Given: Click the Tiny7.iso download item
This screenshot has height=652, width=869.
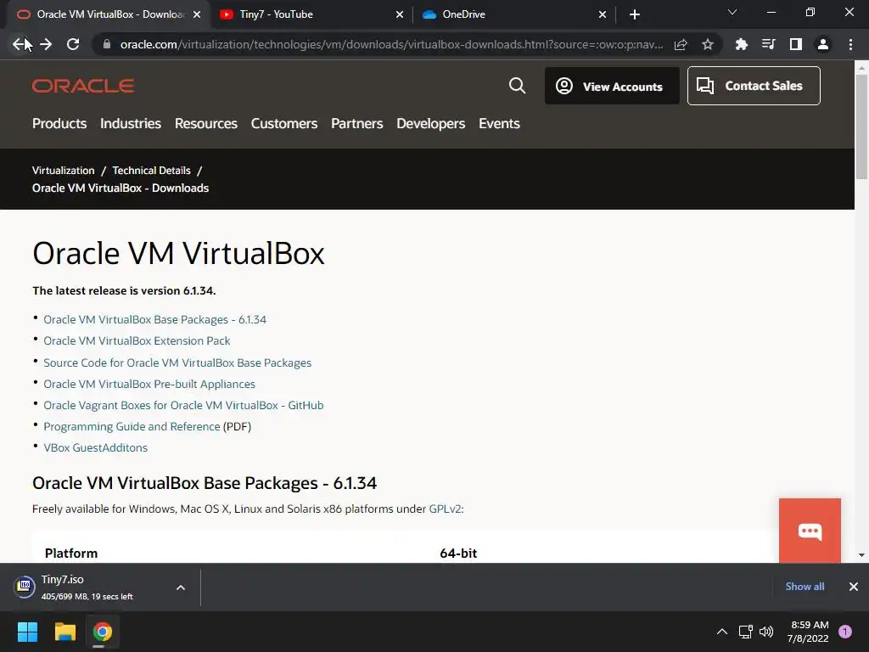Looking at the screenshot, I should [x=88, y=587].
